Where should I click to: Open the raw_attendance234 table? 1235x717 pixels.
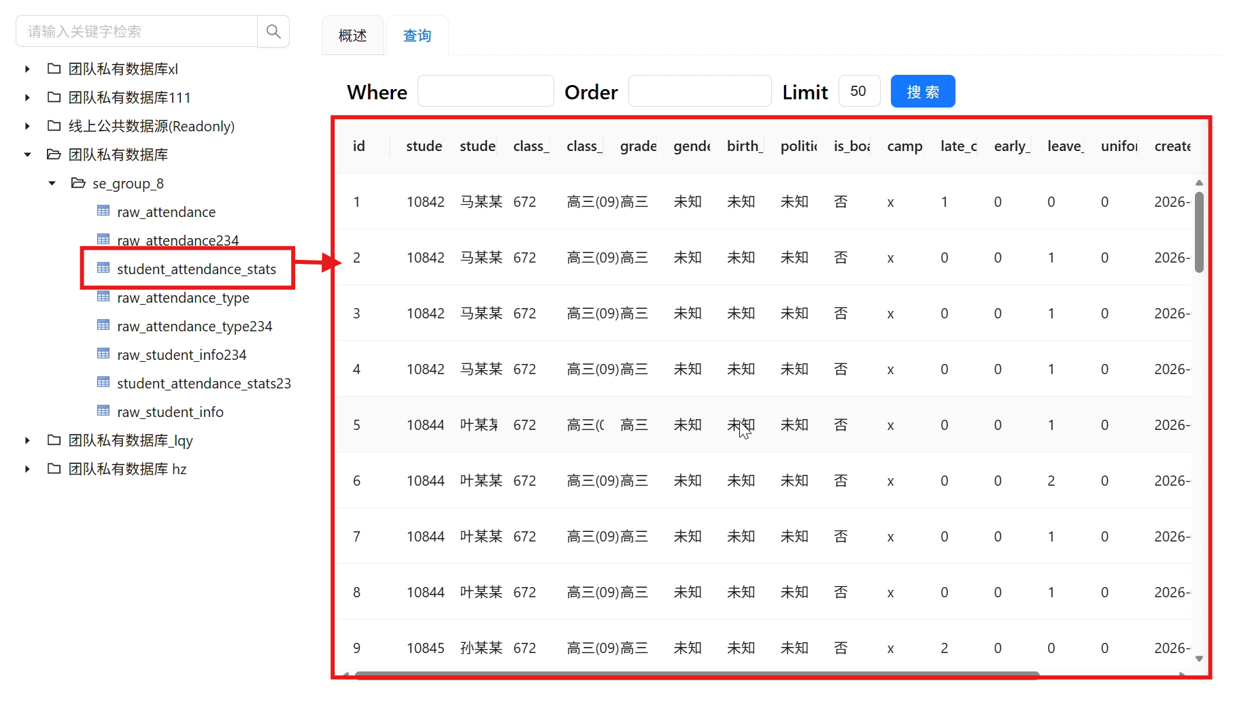click(177, 240)
